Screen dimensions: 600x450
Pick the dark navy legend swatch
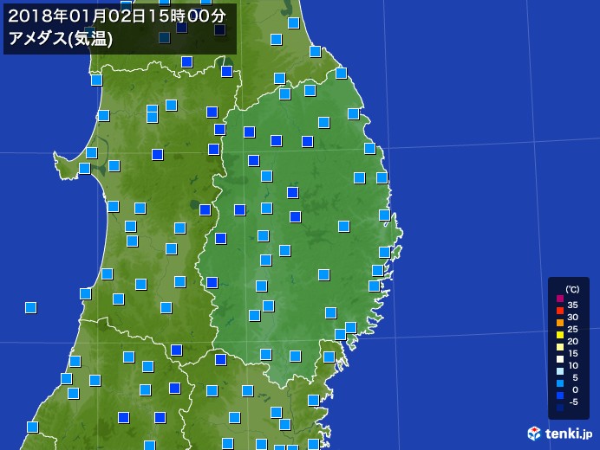[560, 408]
